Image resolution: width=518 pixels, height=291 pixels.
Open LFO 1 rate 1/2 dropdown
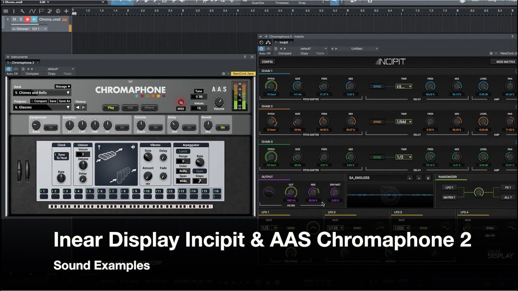point(270,228)
